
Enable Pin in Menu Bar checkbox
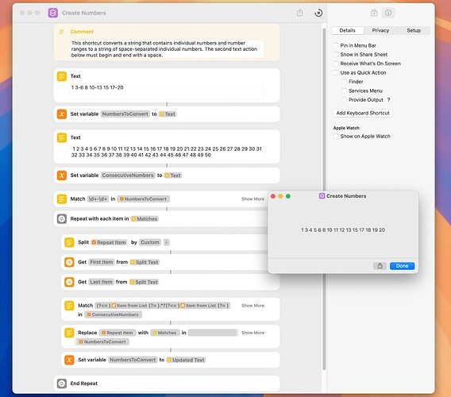336,45
